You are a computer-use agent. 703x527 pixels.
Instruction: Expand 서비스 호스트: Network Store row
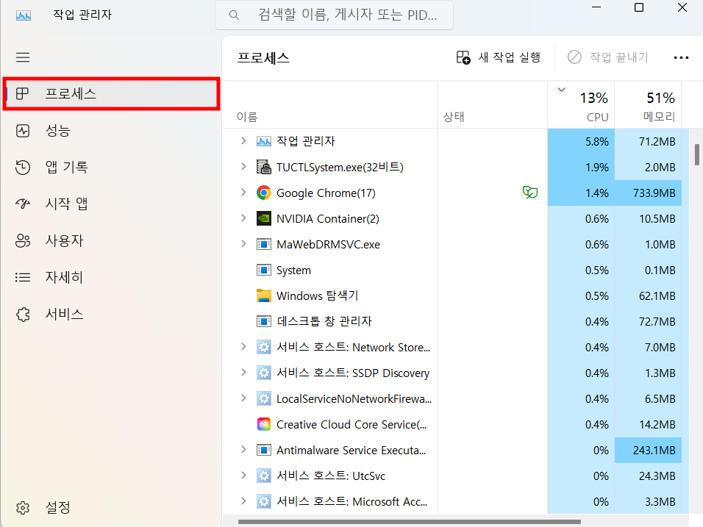click(x=243, y=347)
